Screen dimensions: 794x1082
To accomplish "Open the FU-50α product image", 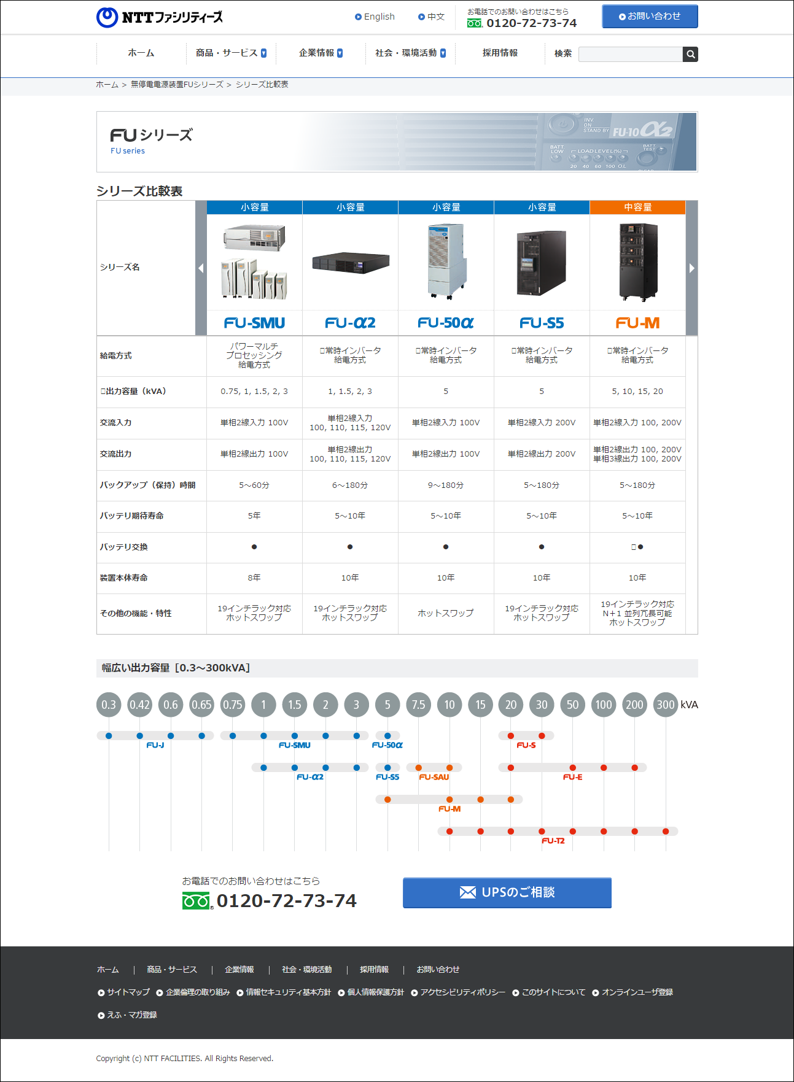I will pos(446,261).
